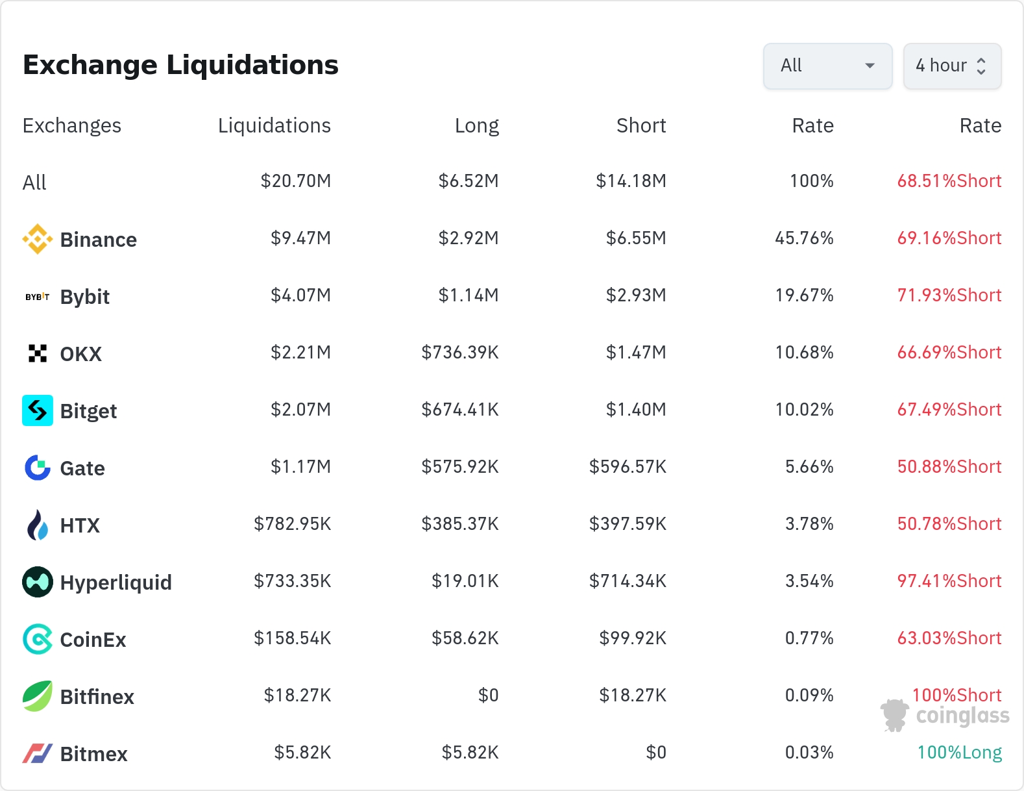Select the HTX flame logo
Image resolution: width=1024 pixels, height=791 pixels.
pos(38,525)
